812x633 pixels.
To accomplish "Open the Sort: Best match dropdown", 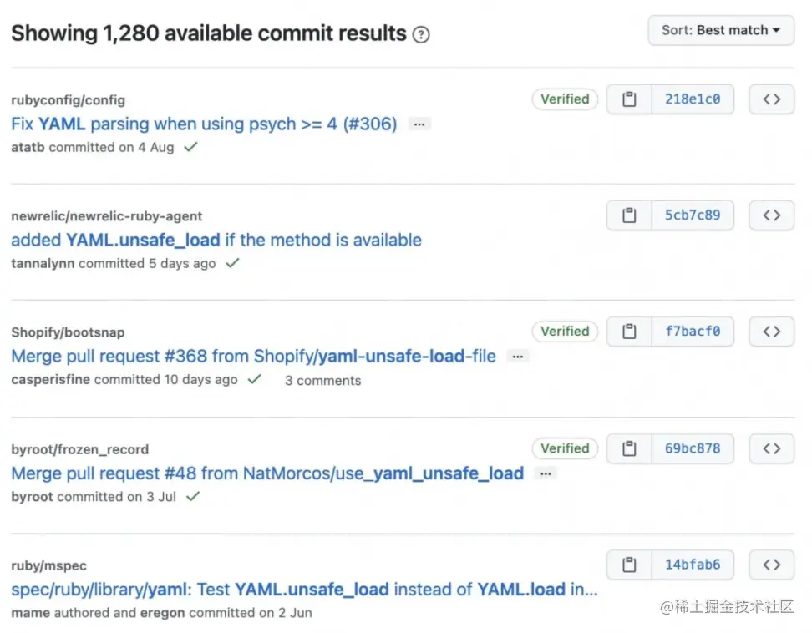I will pos(720,30).
